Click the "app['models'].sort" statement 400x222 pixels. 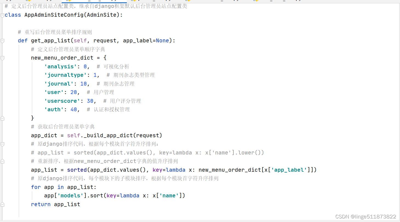pos(115,195)
